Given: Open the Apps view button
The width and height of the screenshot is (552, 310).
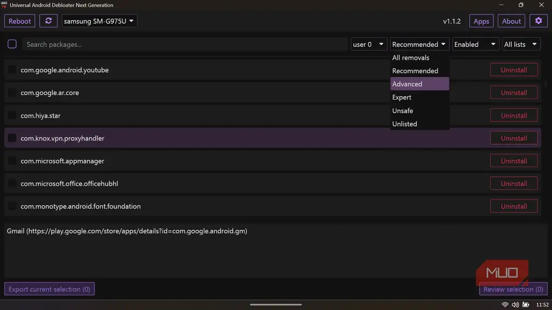Looking at the screenshot, I should (481, 21).
